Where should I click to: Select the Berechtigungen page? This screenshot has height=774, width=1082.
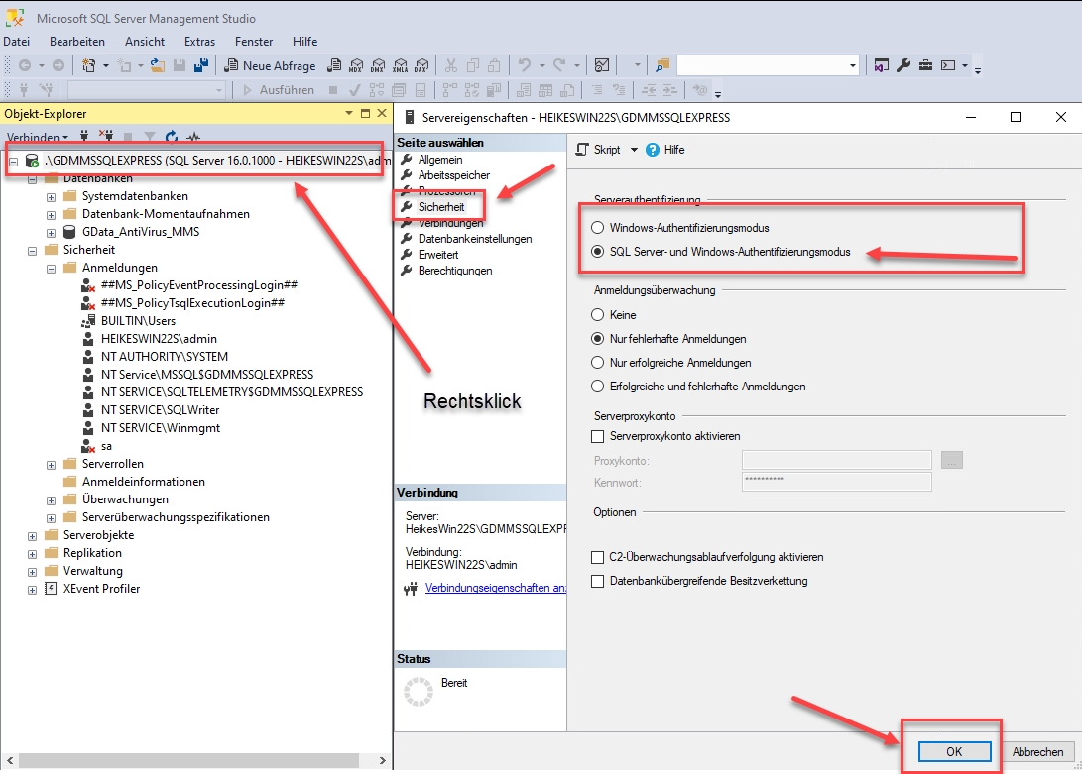pyautogui.click(x=455, y=271)
